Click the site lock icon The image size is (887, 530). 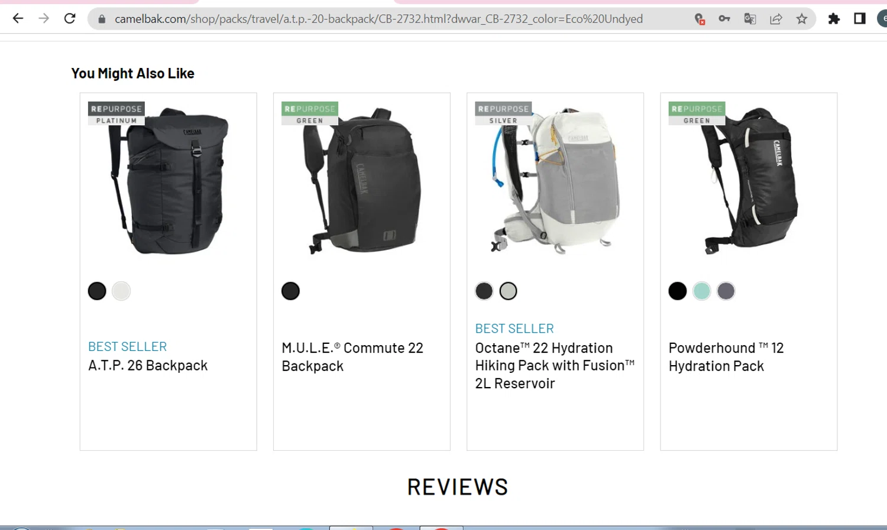pos(102,19)
